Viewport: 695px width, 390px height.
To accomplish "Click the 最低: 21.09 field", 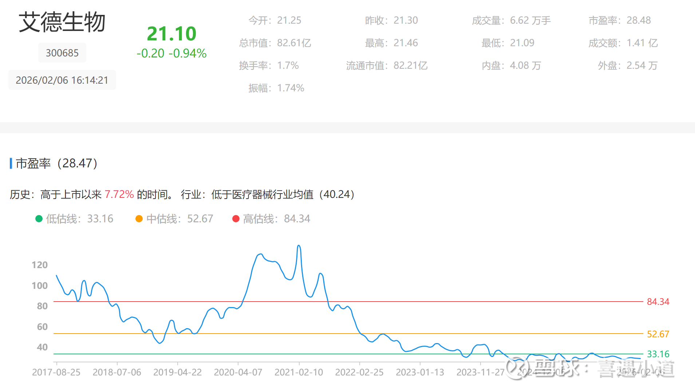I will coord(508,43).
